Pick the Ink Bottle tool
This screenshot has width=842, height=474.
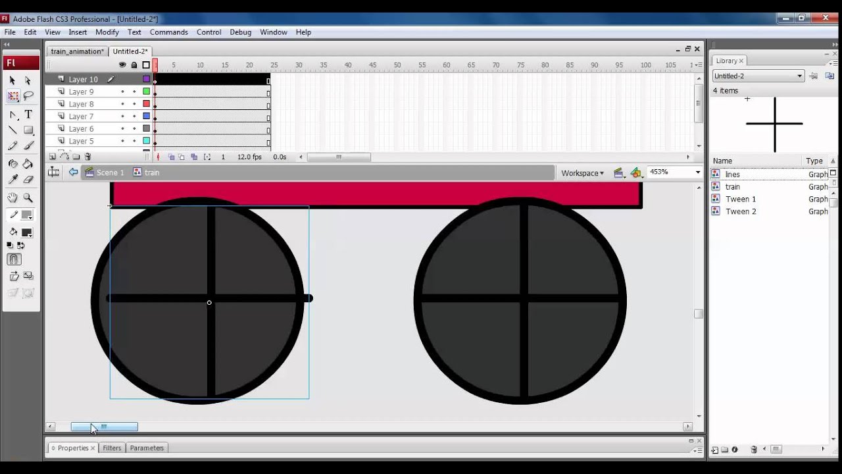[x=12, y=163]
